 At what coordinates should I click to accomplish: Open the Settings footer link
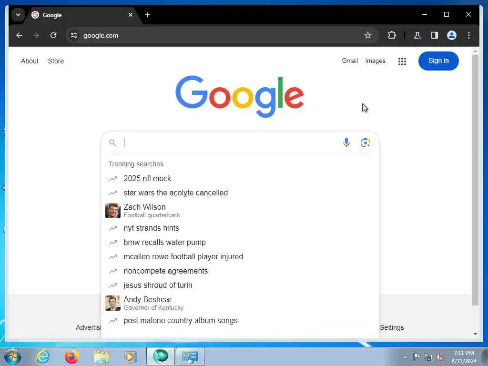coord(392,327)
